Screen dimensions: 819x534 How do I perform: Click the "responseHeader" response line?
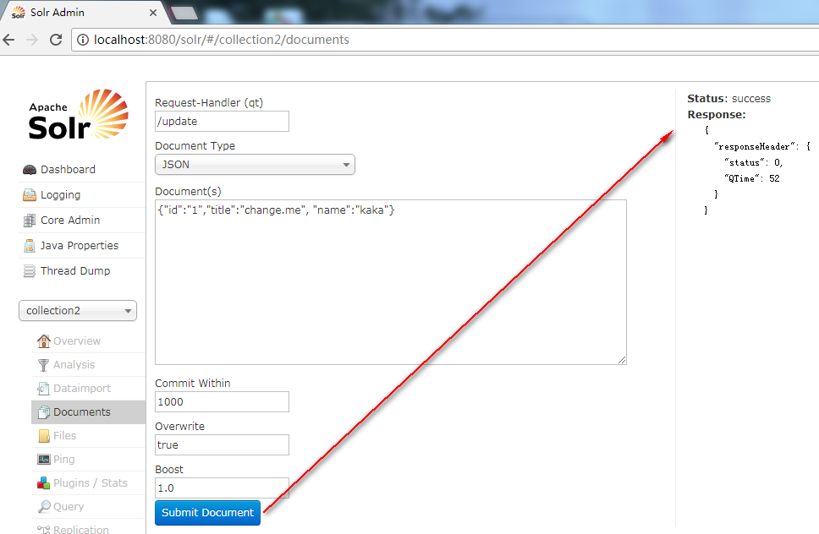click(x=762, y=146)
